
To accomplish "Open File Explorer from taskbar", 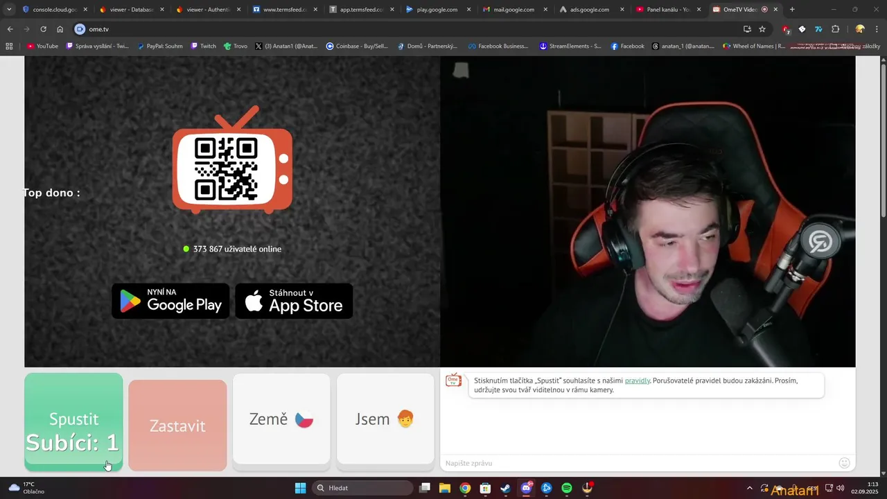I will click(445, 488).
